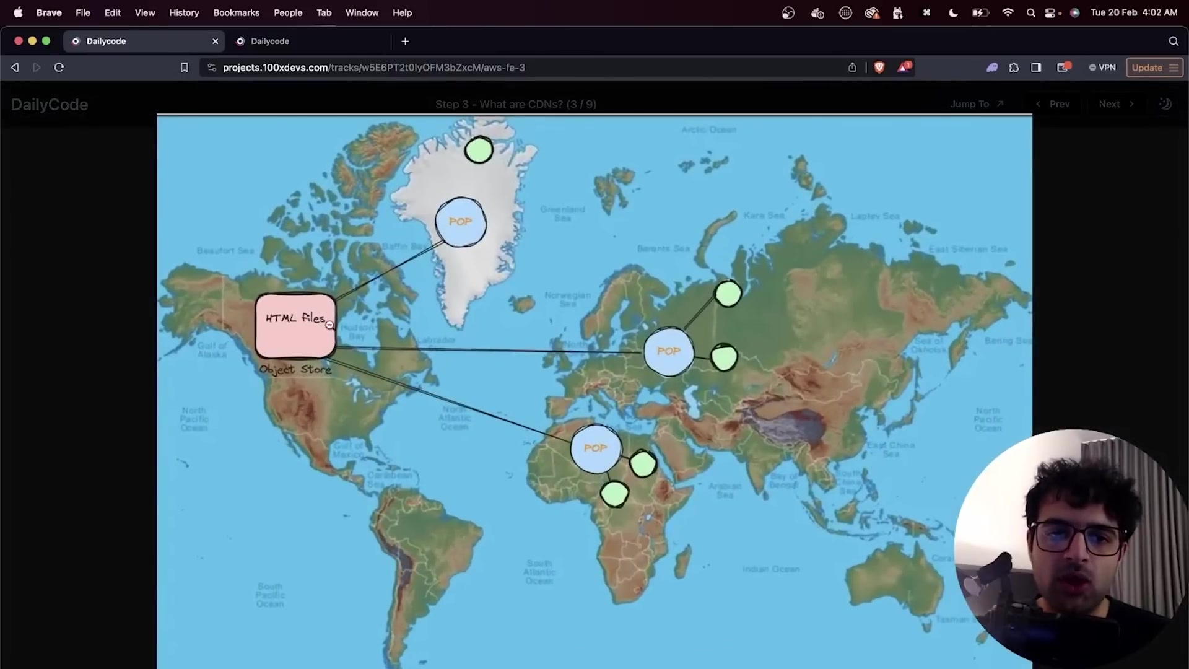Open Brave Rewards triangle icon

[904, 67]
